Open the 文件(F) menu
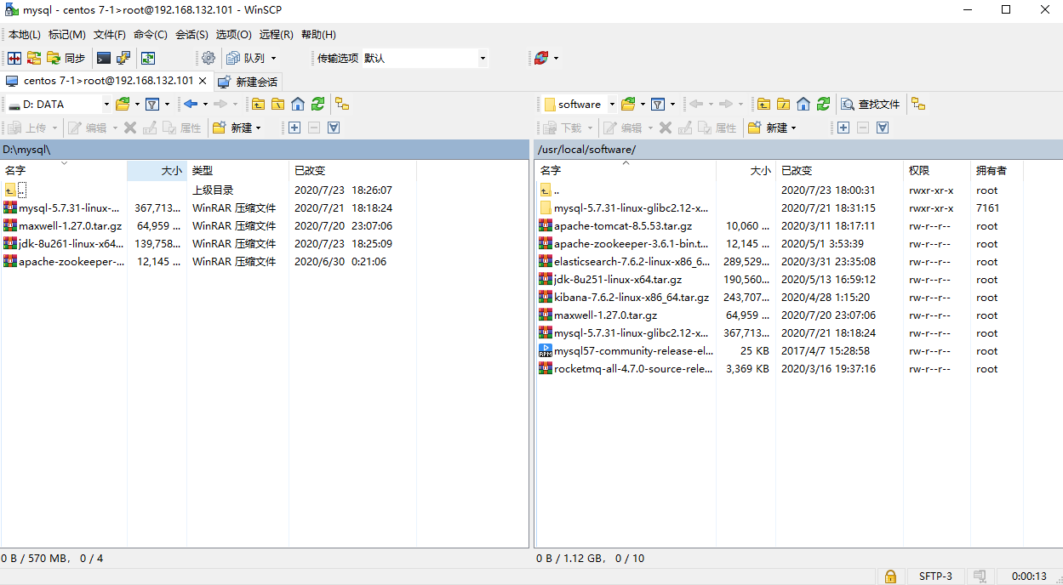Image resolution: width=1063 pixels, height=585 pixels. [110, 35]
